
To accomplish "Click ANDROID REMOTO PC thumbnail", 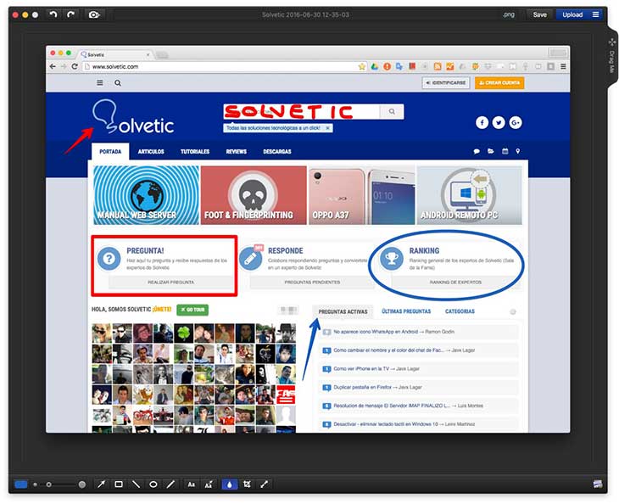I will 470,195.
